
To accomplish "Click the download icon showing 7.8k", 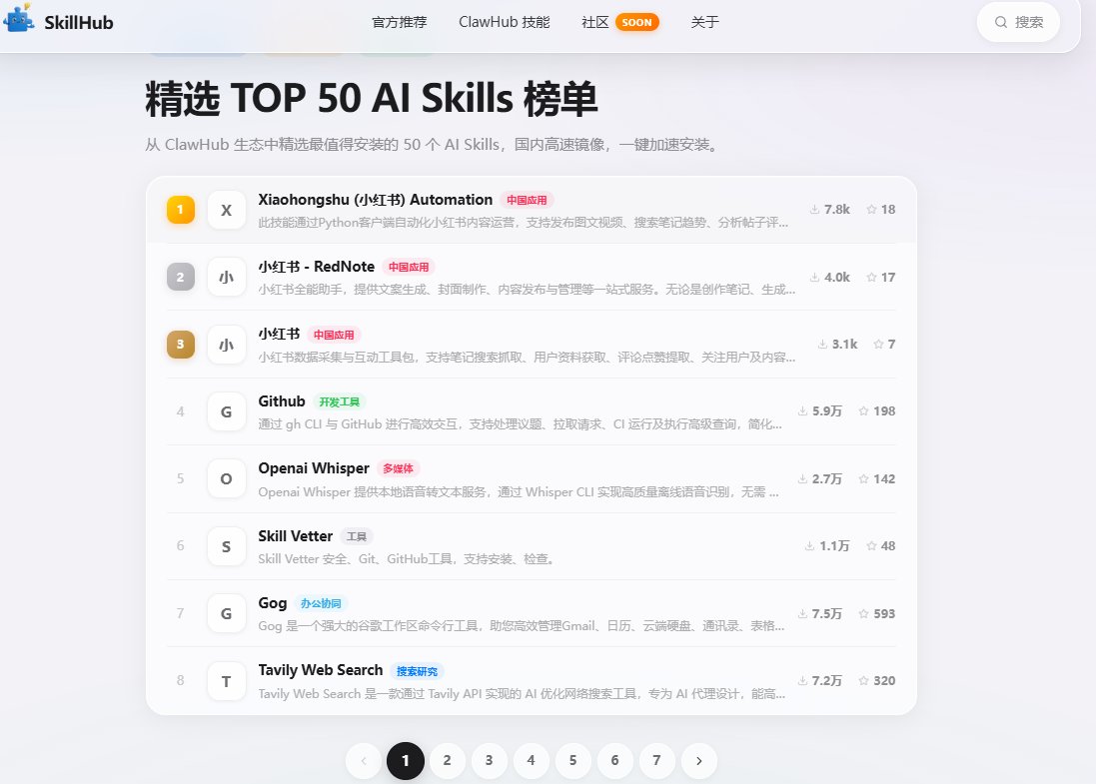I will (815, 210).
